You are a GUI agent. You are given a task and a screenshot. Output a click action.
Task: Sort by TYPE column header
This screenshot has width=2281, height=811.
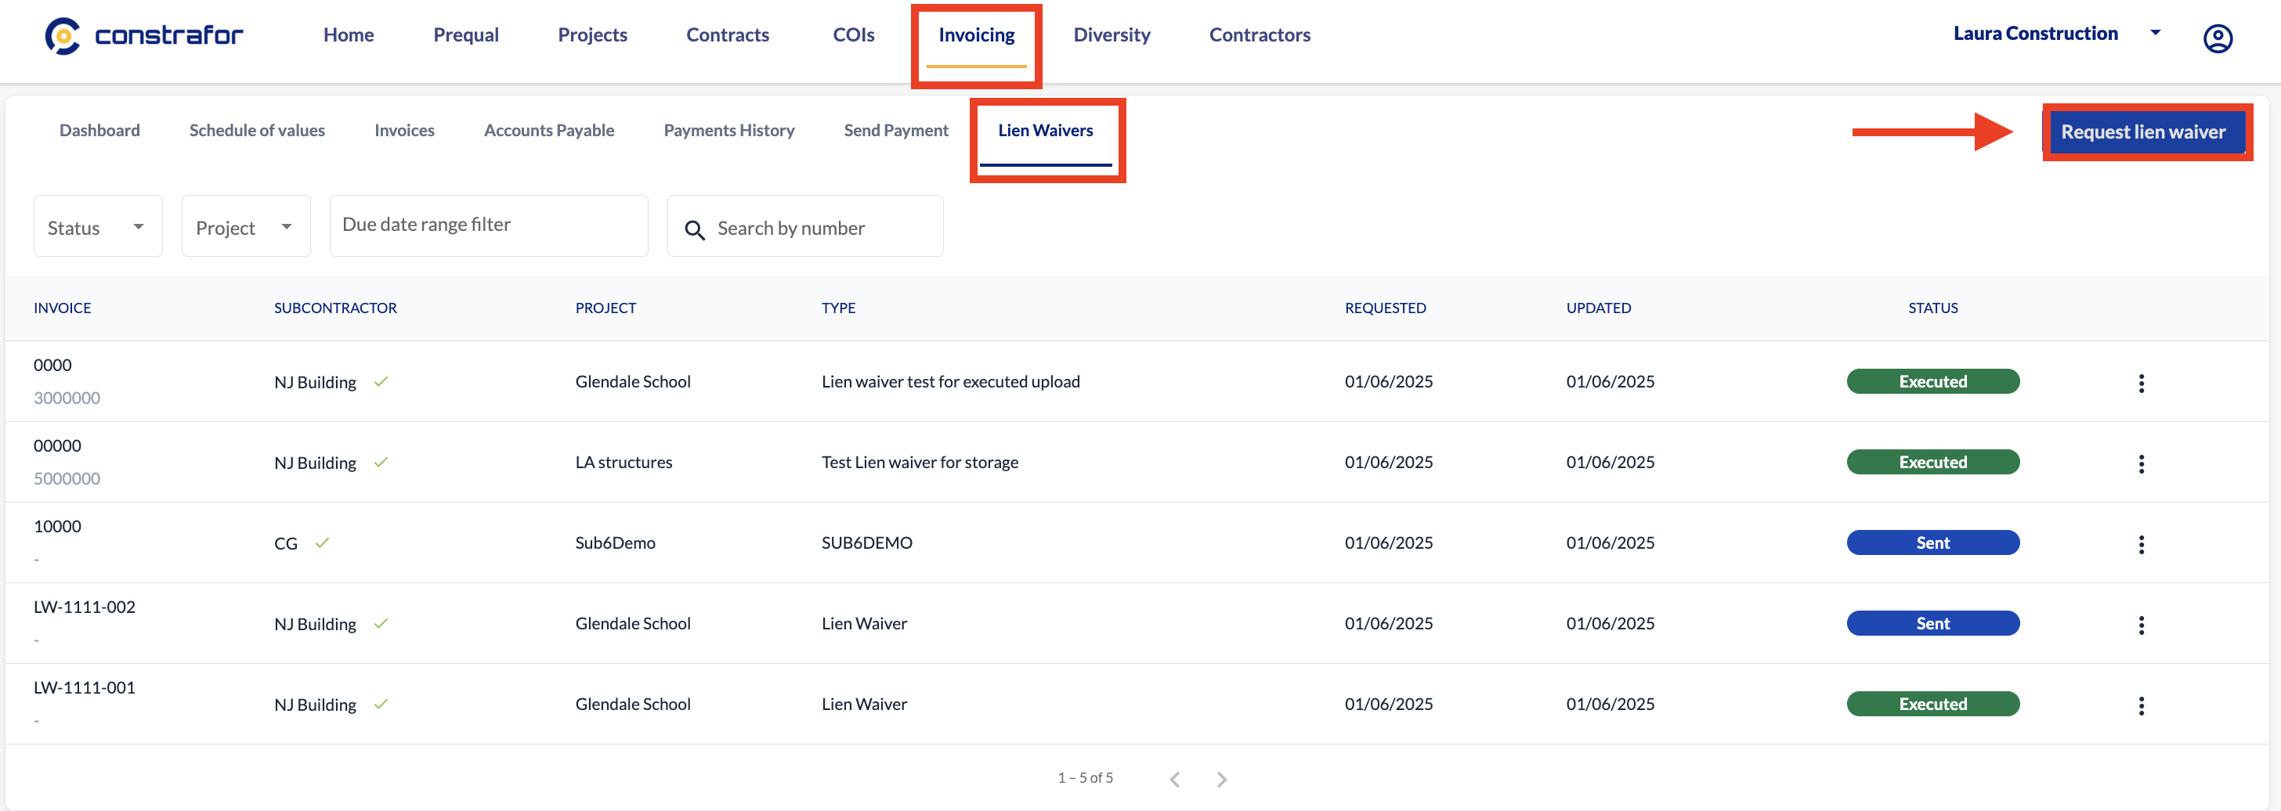837,307
